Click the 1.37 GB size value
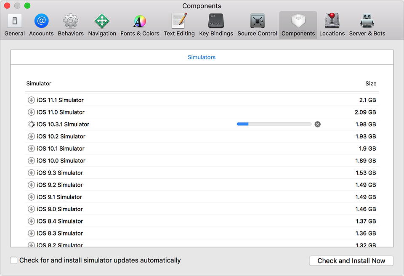This screenshot has height=276, width=404. point(366,221)
